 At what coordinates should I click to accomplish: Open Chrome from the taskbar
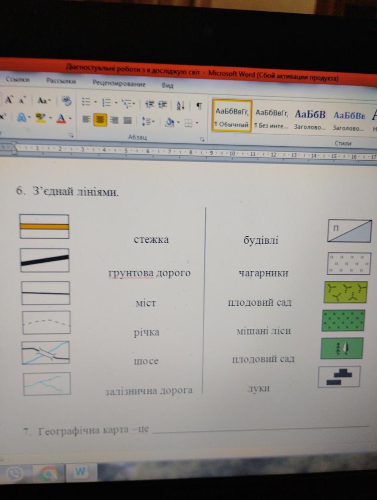(x=48, y=475)
